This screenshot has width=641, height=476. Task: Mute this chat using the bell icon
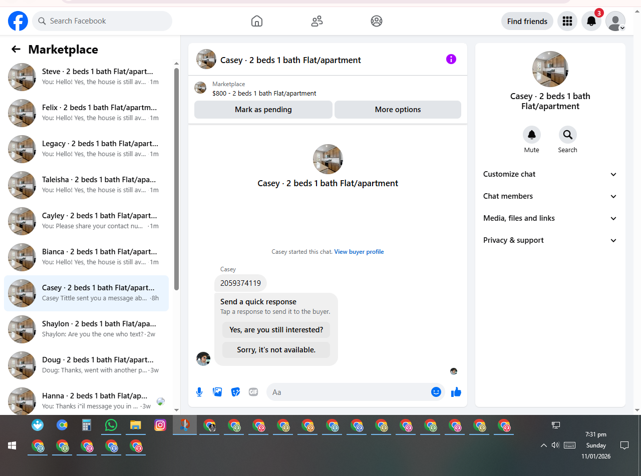(x=532, y=135)
